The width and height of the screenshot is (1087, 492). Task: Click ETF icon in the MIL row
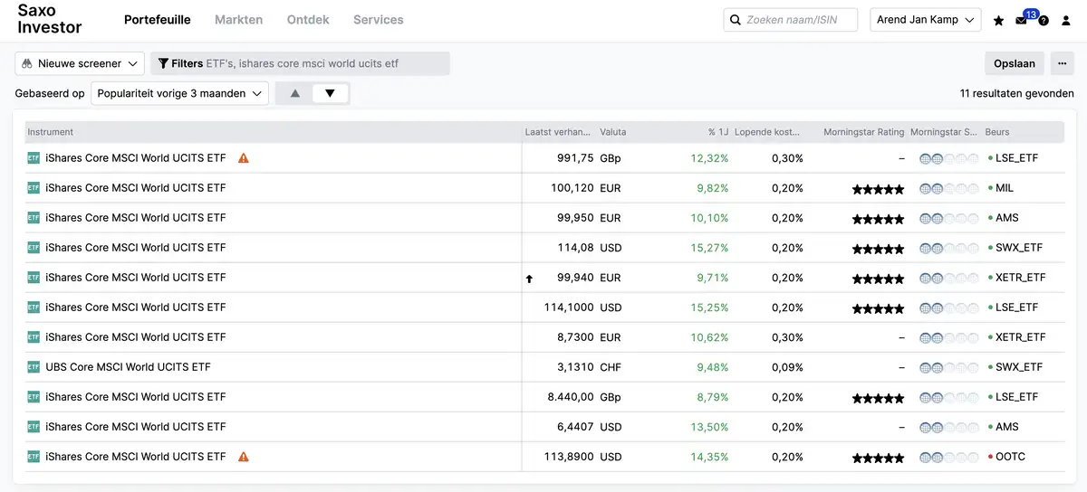(34, 188)
